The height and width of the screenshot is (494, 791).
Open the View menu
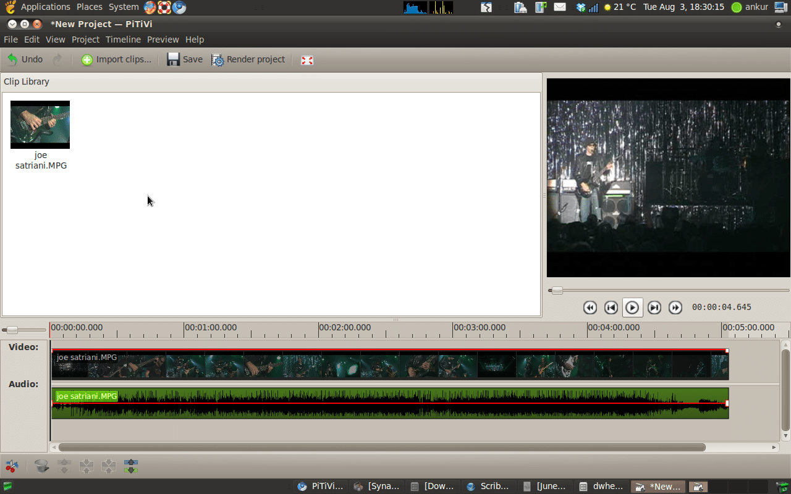click(55, 40)
